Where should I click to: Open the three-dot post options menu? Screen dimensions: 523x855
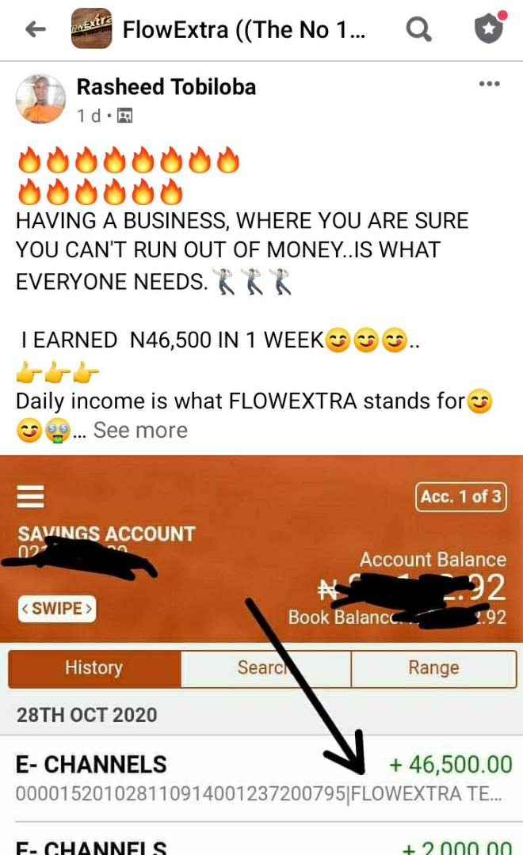(x=489, y=83)
